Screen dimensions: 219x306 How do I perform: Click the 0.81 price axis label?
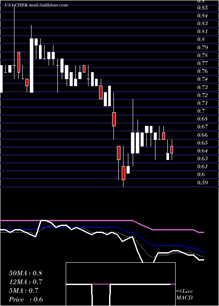coord(202,31)
